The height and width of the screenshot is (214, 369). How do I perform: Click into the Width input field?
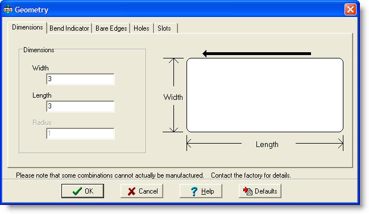pos(80,79)
